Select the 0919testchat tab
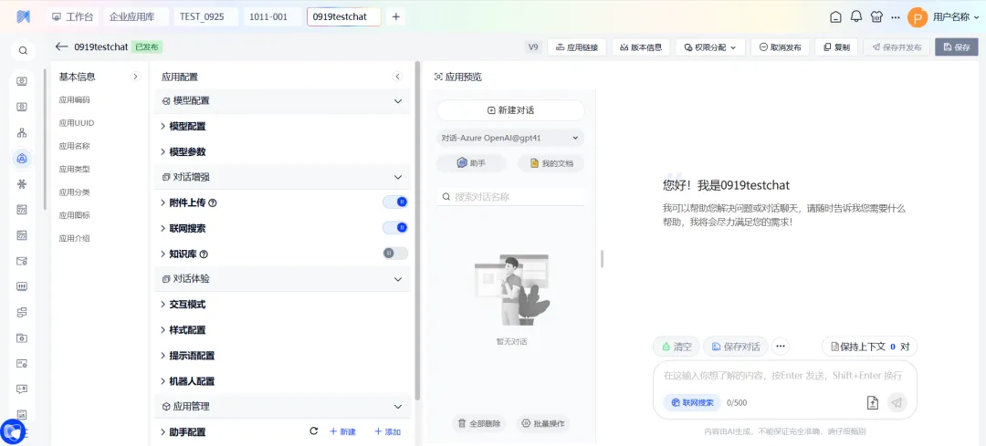This screenshot has width=986, height=446. click(344, 17)
